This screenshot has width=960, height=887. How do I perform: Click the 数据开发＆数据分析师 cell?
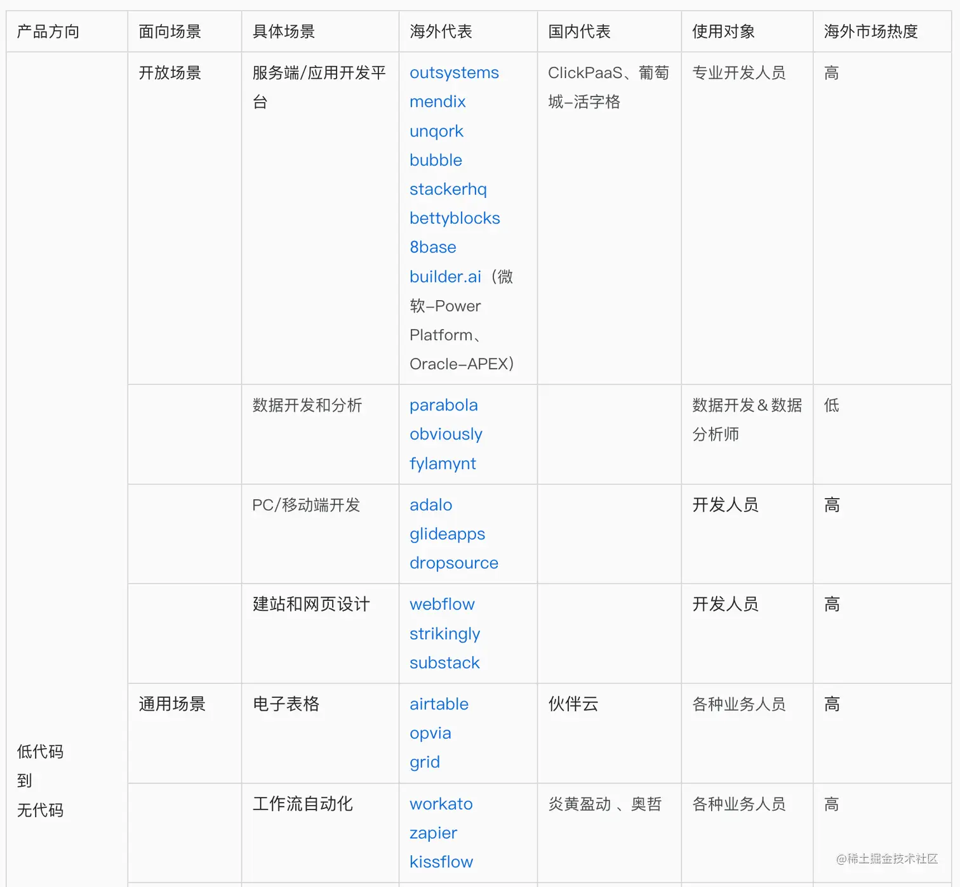[747, 435]
